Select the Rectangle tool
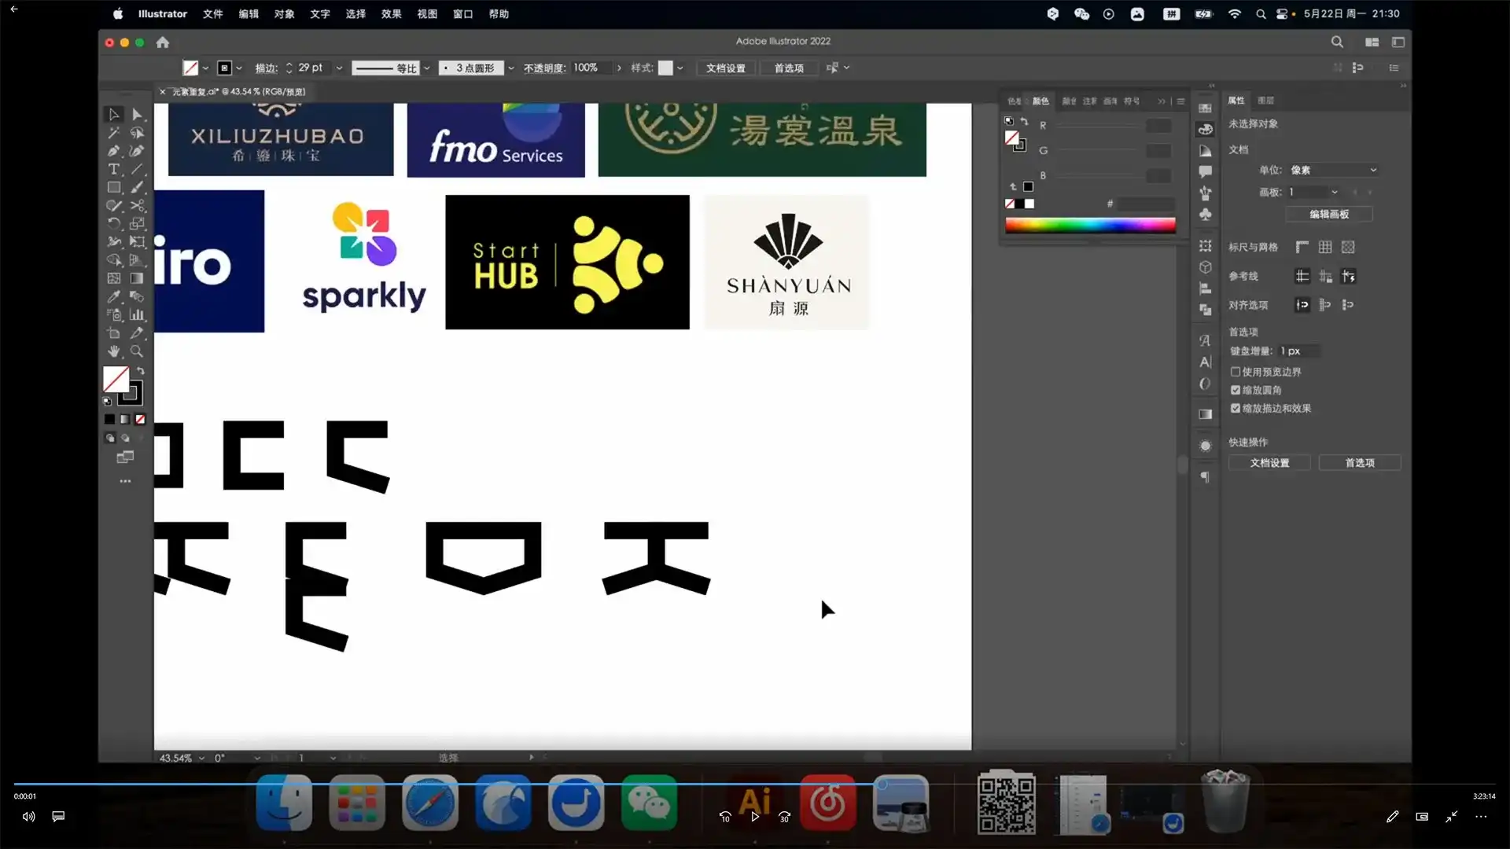This screenshot has height=849, width=1510. (x=113, y=188)
